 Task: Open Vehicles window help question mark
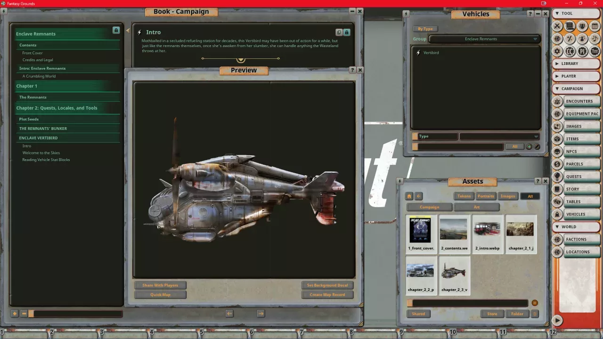pos(530,14)
